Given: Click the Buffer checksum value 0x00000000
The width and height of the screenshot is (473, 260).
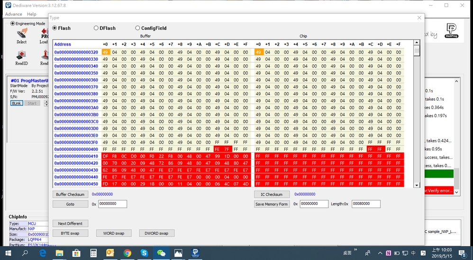Looking at the screenshot, I should [x=102, y=194].
